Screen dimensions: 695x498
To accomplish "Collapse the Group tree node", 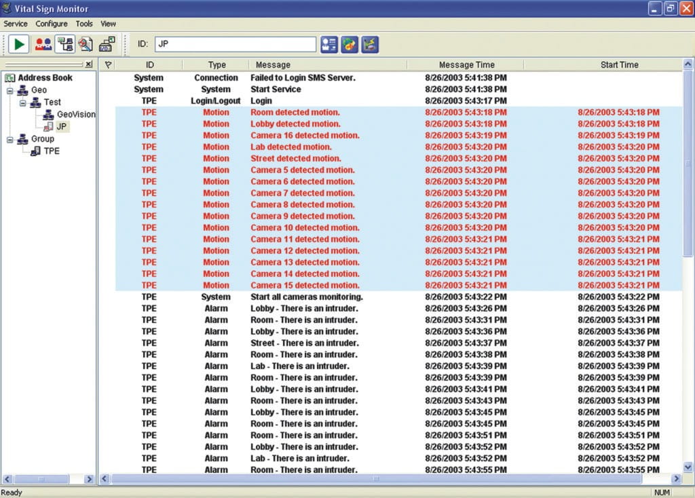I will 10,139.
